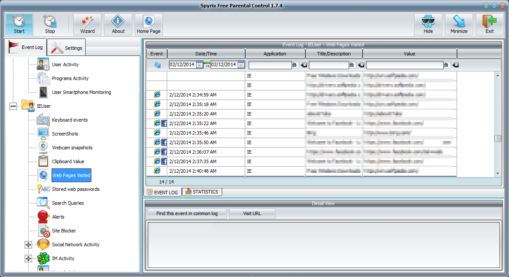Click the refresh icon in filter row
This screenshot has height=277, width=509.
(157, 65)
